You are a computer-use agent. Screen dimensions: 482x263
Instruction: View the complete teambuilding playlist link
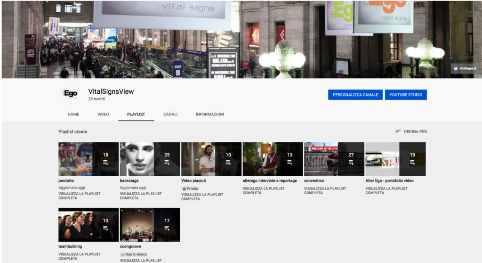79,256
